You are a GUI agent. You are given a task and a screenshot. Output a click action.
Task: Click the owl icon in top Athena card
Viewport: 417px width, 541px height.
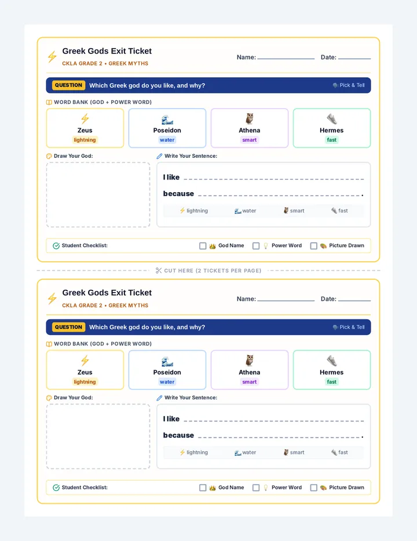click(249, 119)
